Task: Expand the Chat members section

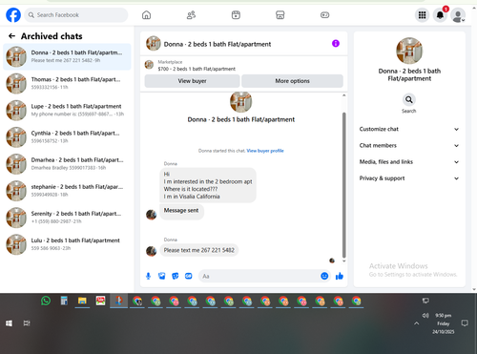Action: click(409, 145)
